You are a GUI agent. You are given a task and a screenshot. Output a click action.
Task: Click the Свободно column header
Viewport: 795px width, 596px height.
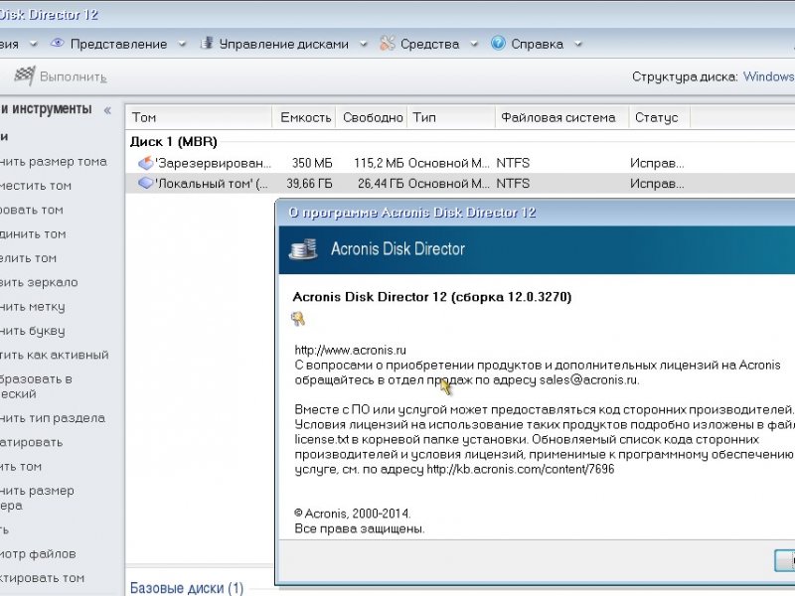pyautogui.click(x=372, y=117)
